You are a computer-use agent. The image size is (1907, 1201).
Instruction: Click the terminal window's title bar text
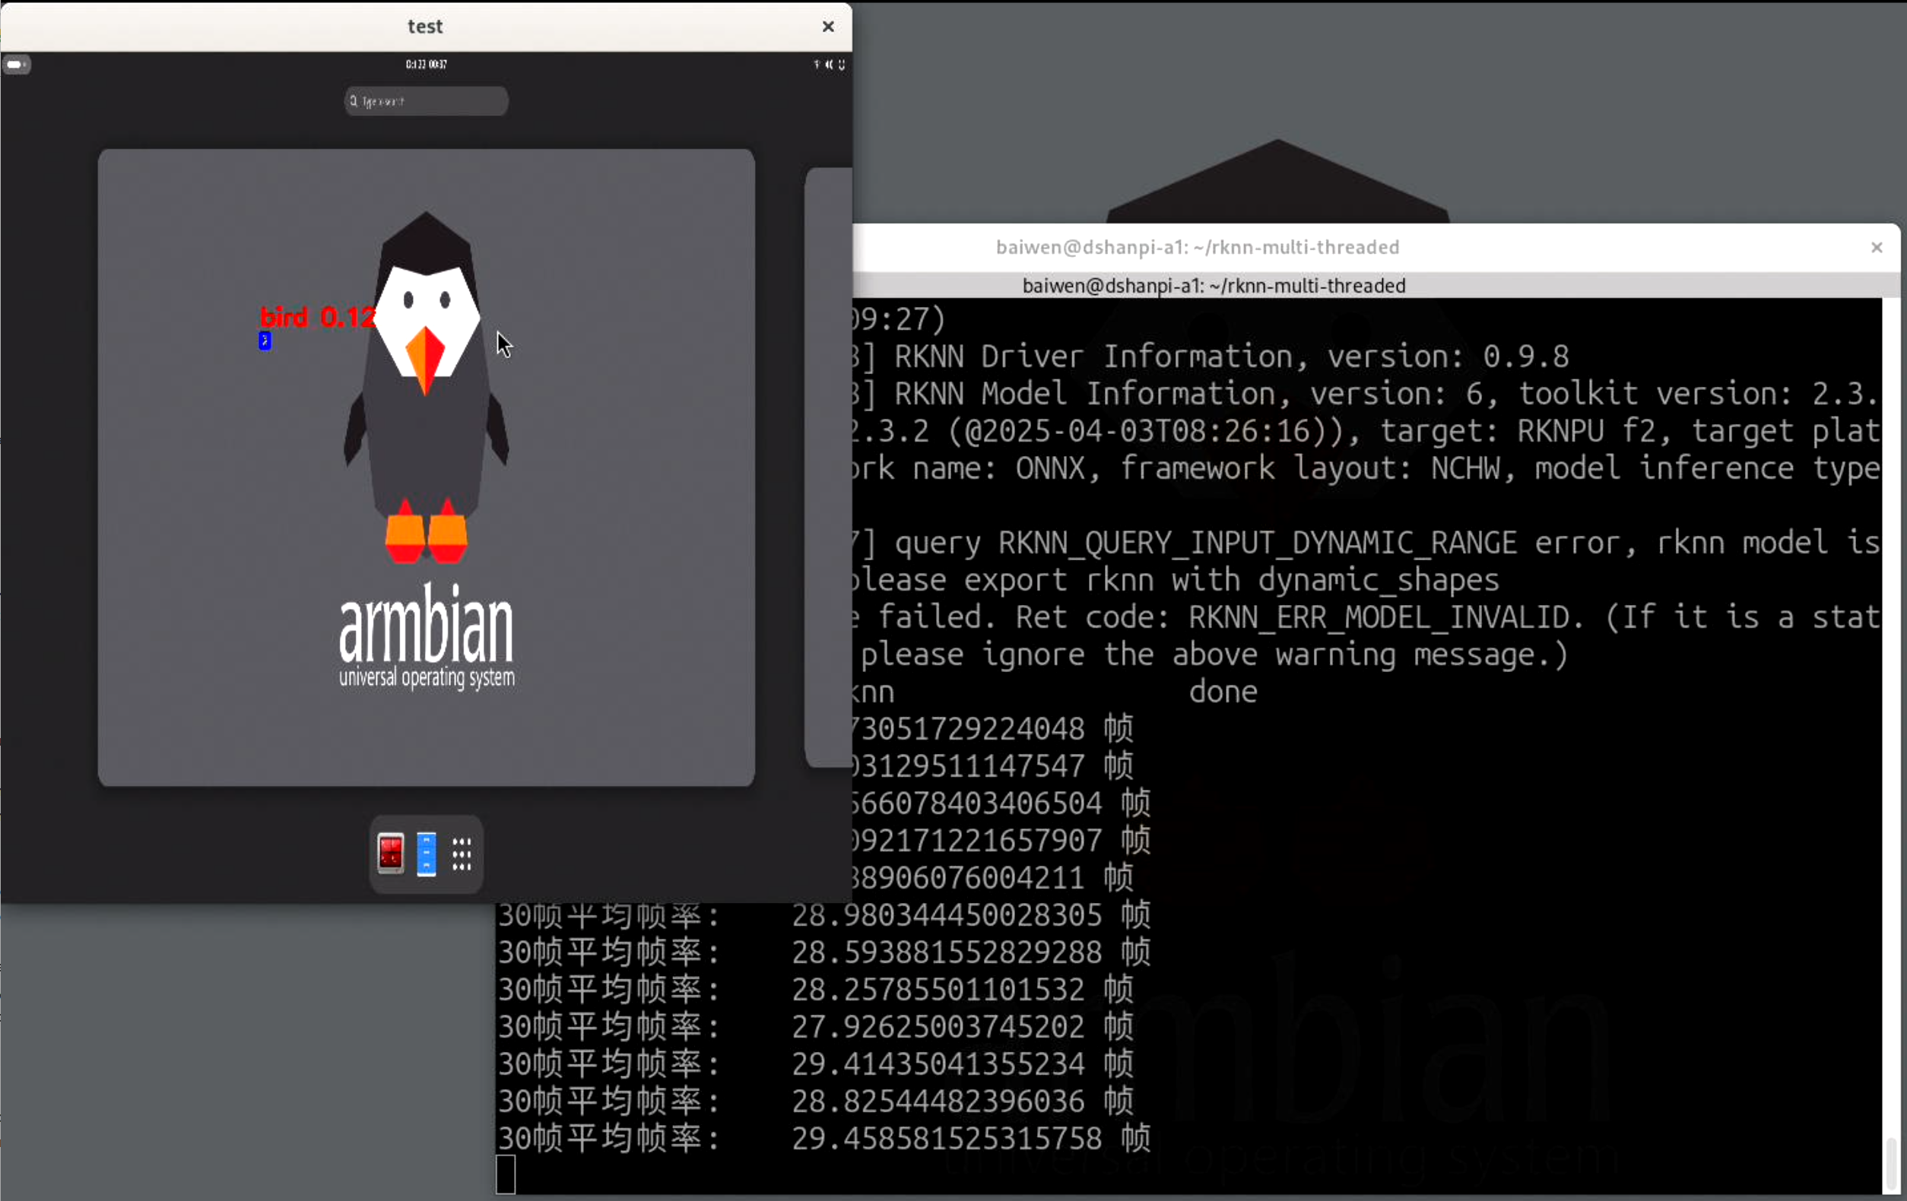pyautogui.click(x=1197, y=248)
